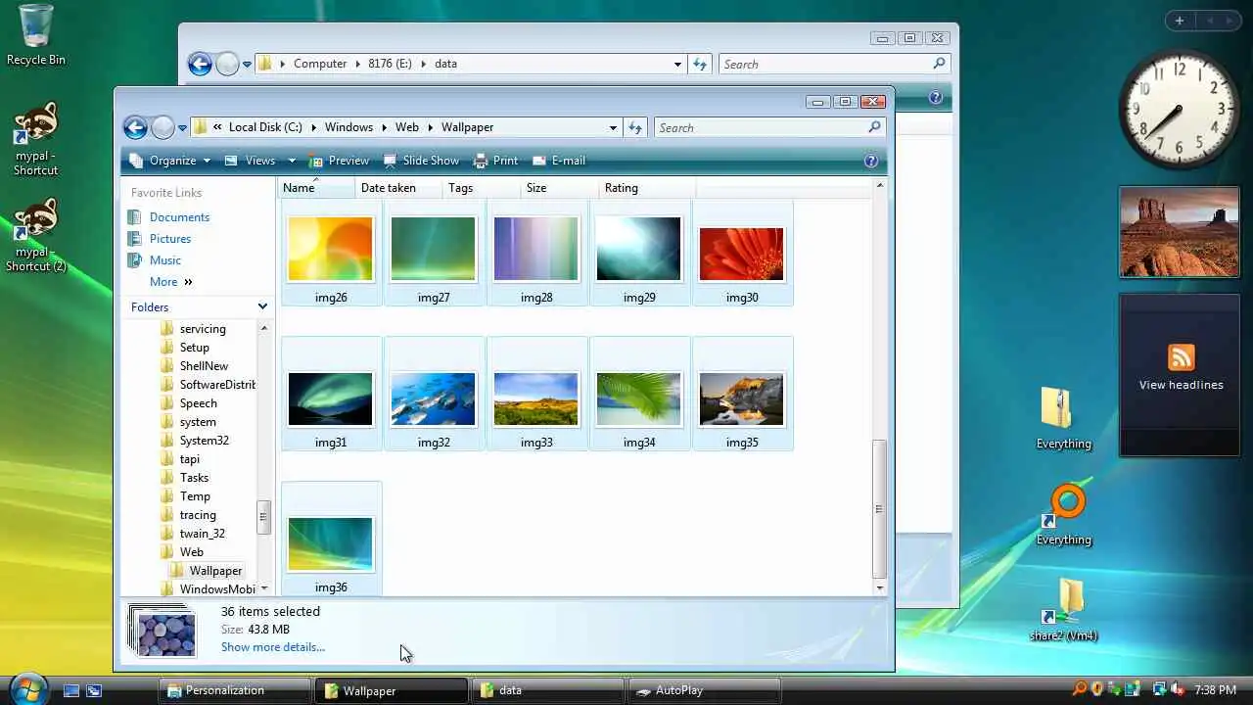Image resolution: width=1253 pixels, height=705 pixels.
Task: Select the Setup folder in tree
Action: click(x=194, y=348)
